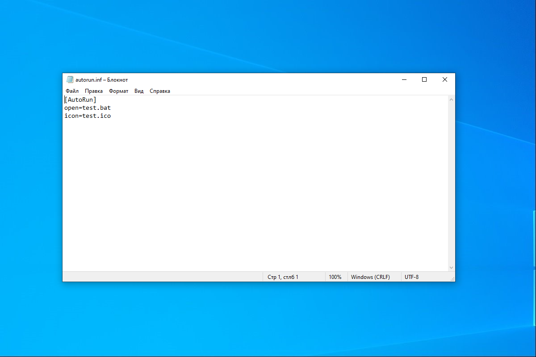Click the scrollbar down arrow
Screen dimensions: 536x357
point(451,267)
